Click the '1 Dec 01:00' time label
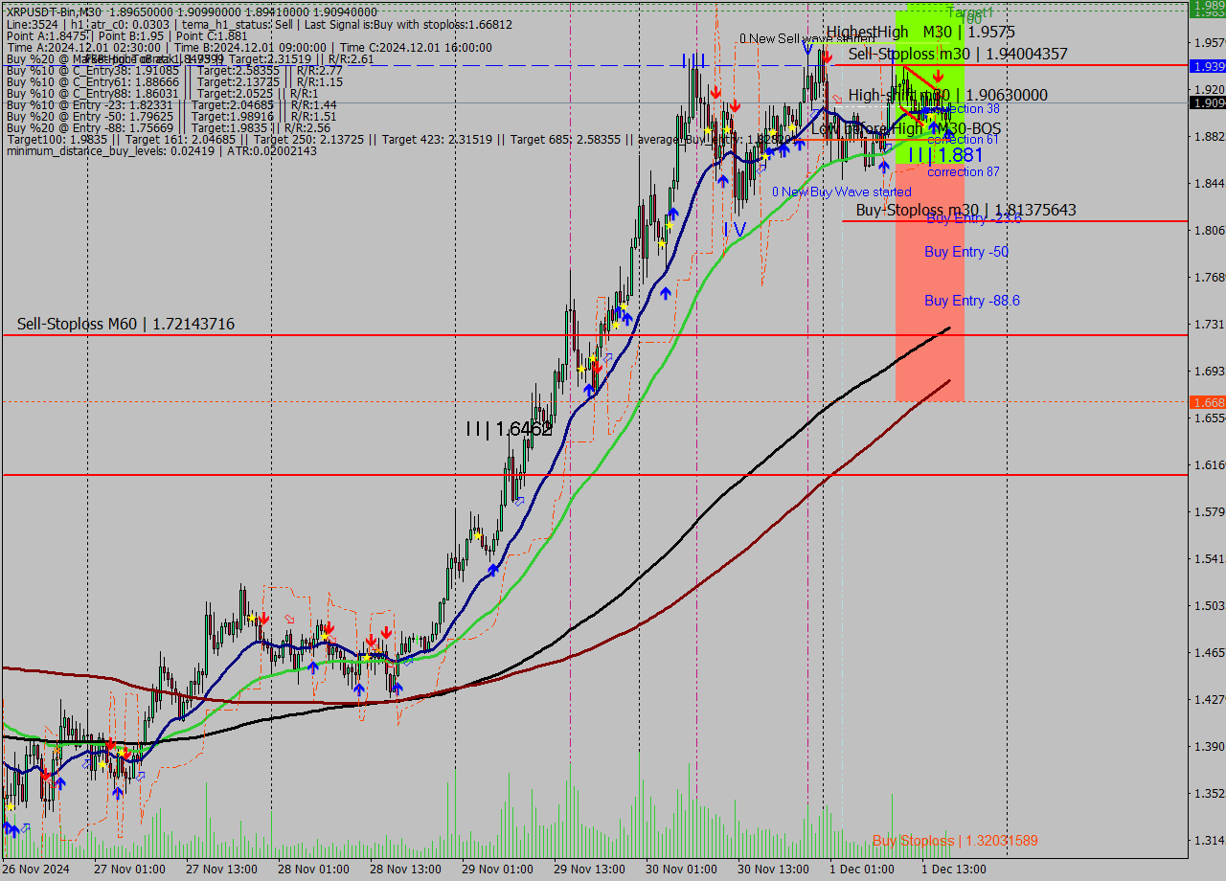Viewport: 1226px width, 881px height. (x=862, y=870)
